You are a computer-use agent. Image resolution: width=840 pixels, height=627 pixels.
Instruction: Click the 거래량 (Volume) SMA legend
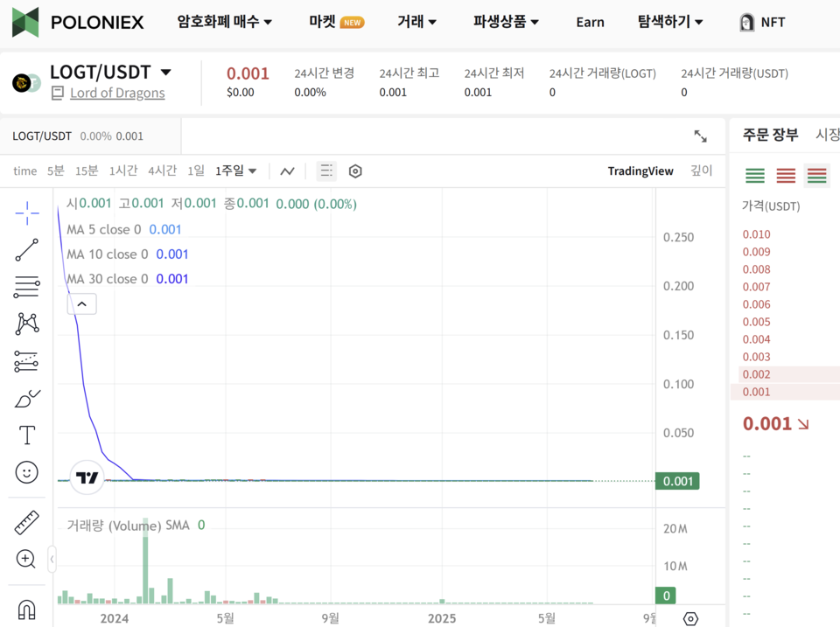[136, 526]
